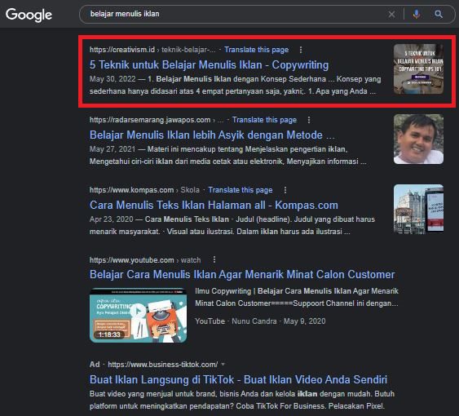Start voice search with the microphone icon

pyautogui.click(x=416, y=14)
